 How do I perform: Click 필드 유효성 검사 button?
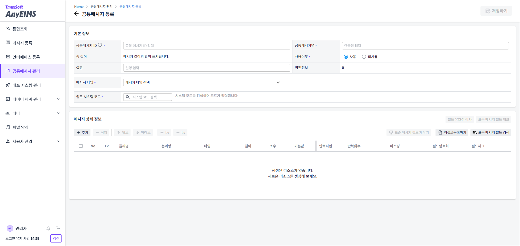coord(460,119)
